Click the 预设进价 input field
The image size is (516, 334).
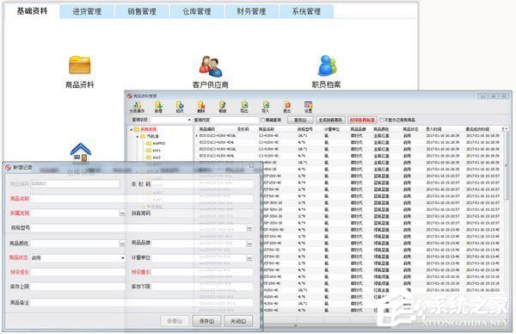coord(78,272)
